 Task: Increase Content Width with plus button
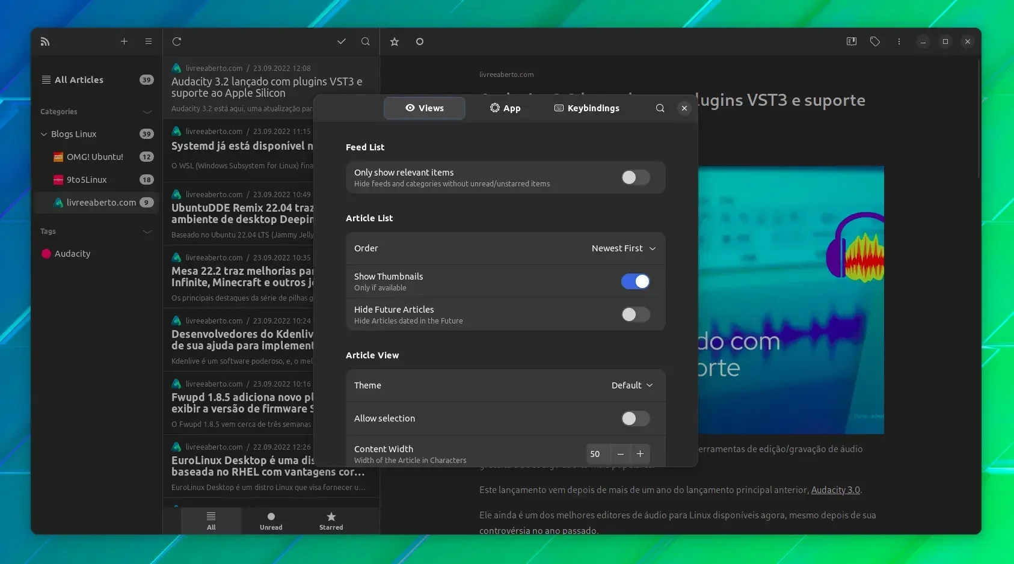tap(641, 454)
